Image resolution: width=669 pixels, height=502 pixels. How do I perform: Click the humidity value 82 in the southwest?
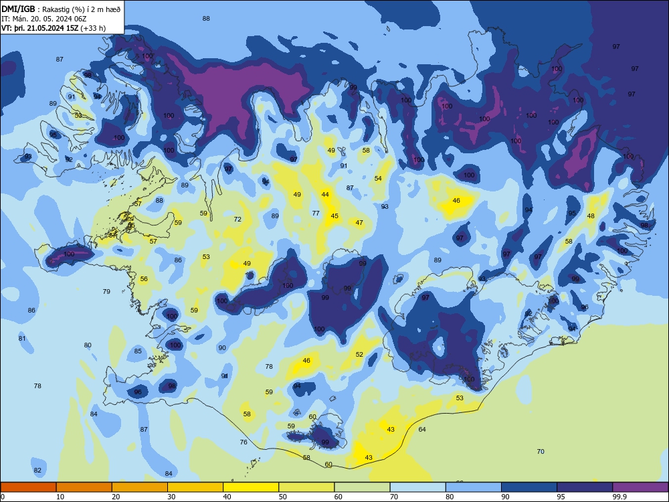37,471
